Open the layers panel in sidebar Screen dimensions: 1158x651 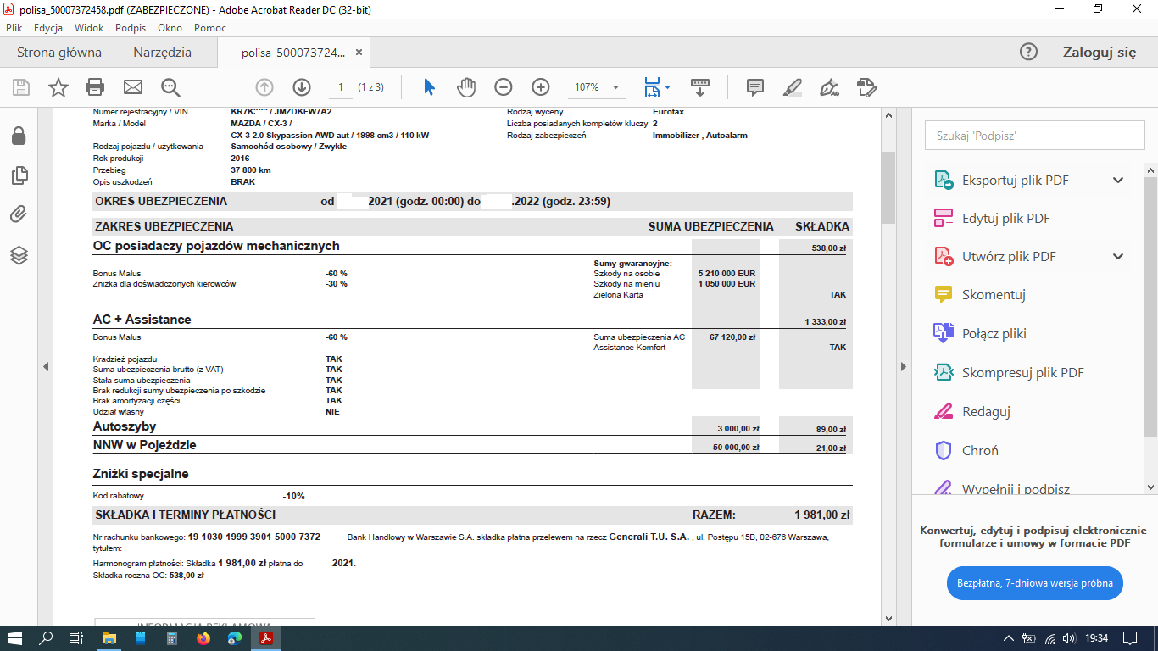pyautogui.click(x=19, y=255)
